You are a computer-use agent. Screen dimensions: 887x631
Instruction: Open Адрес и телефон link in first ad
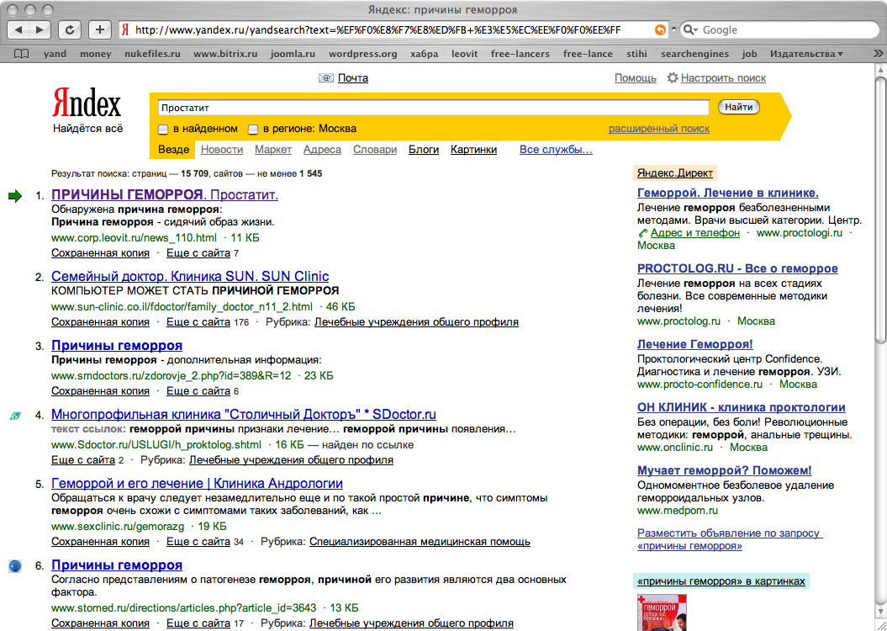(x=695, y=232)
